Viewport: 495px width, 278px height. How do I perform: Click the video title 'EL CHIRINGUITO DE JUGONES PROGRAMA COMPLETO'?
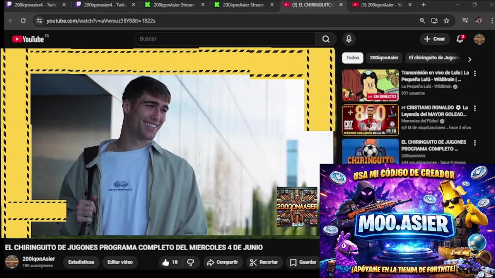click(x=134, y=247)
